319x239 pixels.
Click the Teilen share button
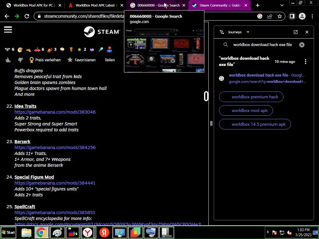110,60
